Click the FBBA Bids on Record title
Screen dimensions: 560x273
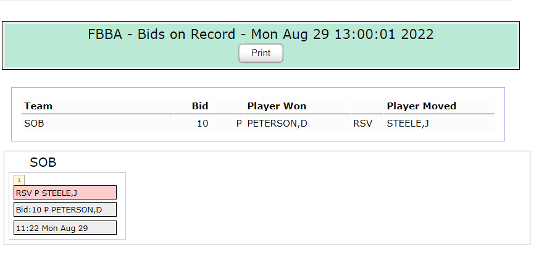point(261,35)
